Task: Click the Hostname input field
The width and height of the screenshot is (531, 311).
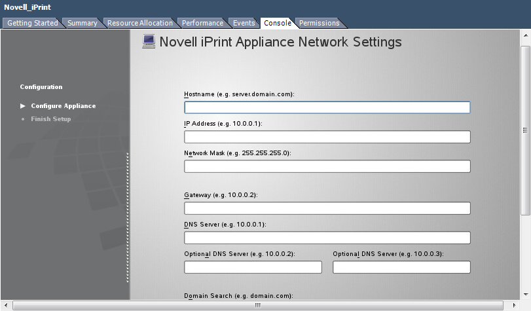Action: [327, 107]
